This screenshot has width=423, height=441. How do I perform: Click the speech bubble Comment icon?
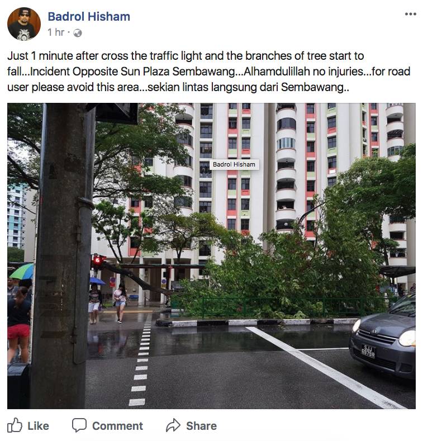click(79, 425)
